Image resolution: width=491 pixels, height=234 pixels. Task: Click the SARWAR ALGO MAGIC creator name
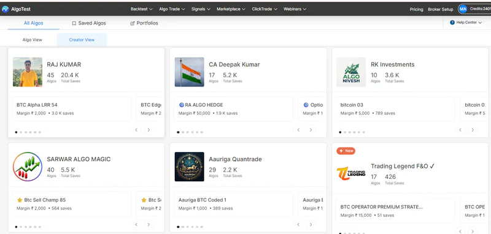79,159
